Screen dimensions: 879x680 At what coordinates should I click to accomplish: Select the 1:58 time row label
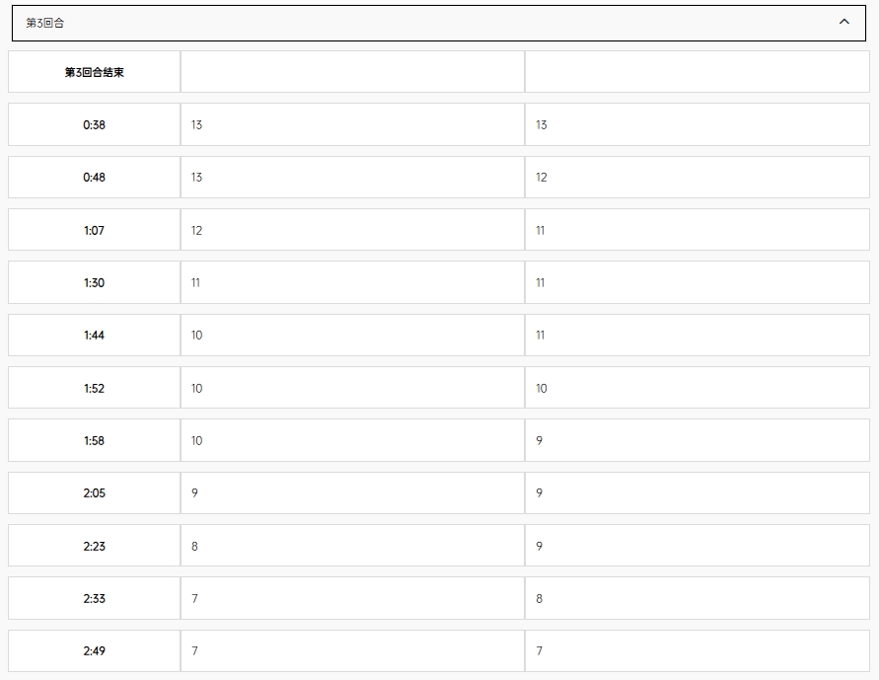coord(94,440)
